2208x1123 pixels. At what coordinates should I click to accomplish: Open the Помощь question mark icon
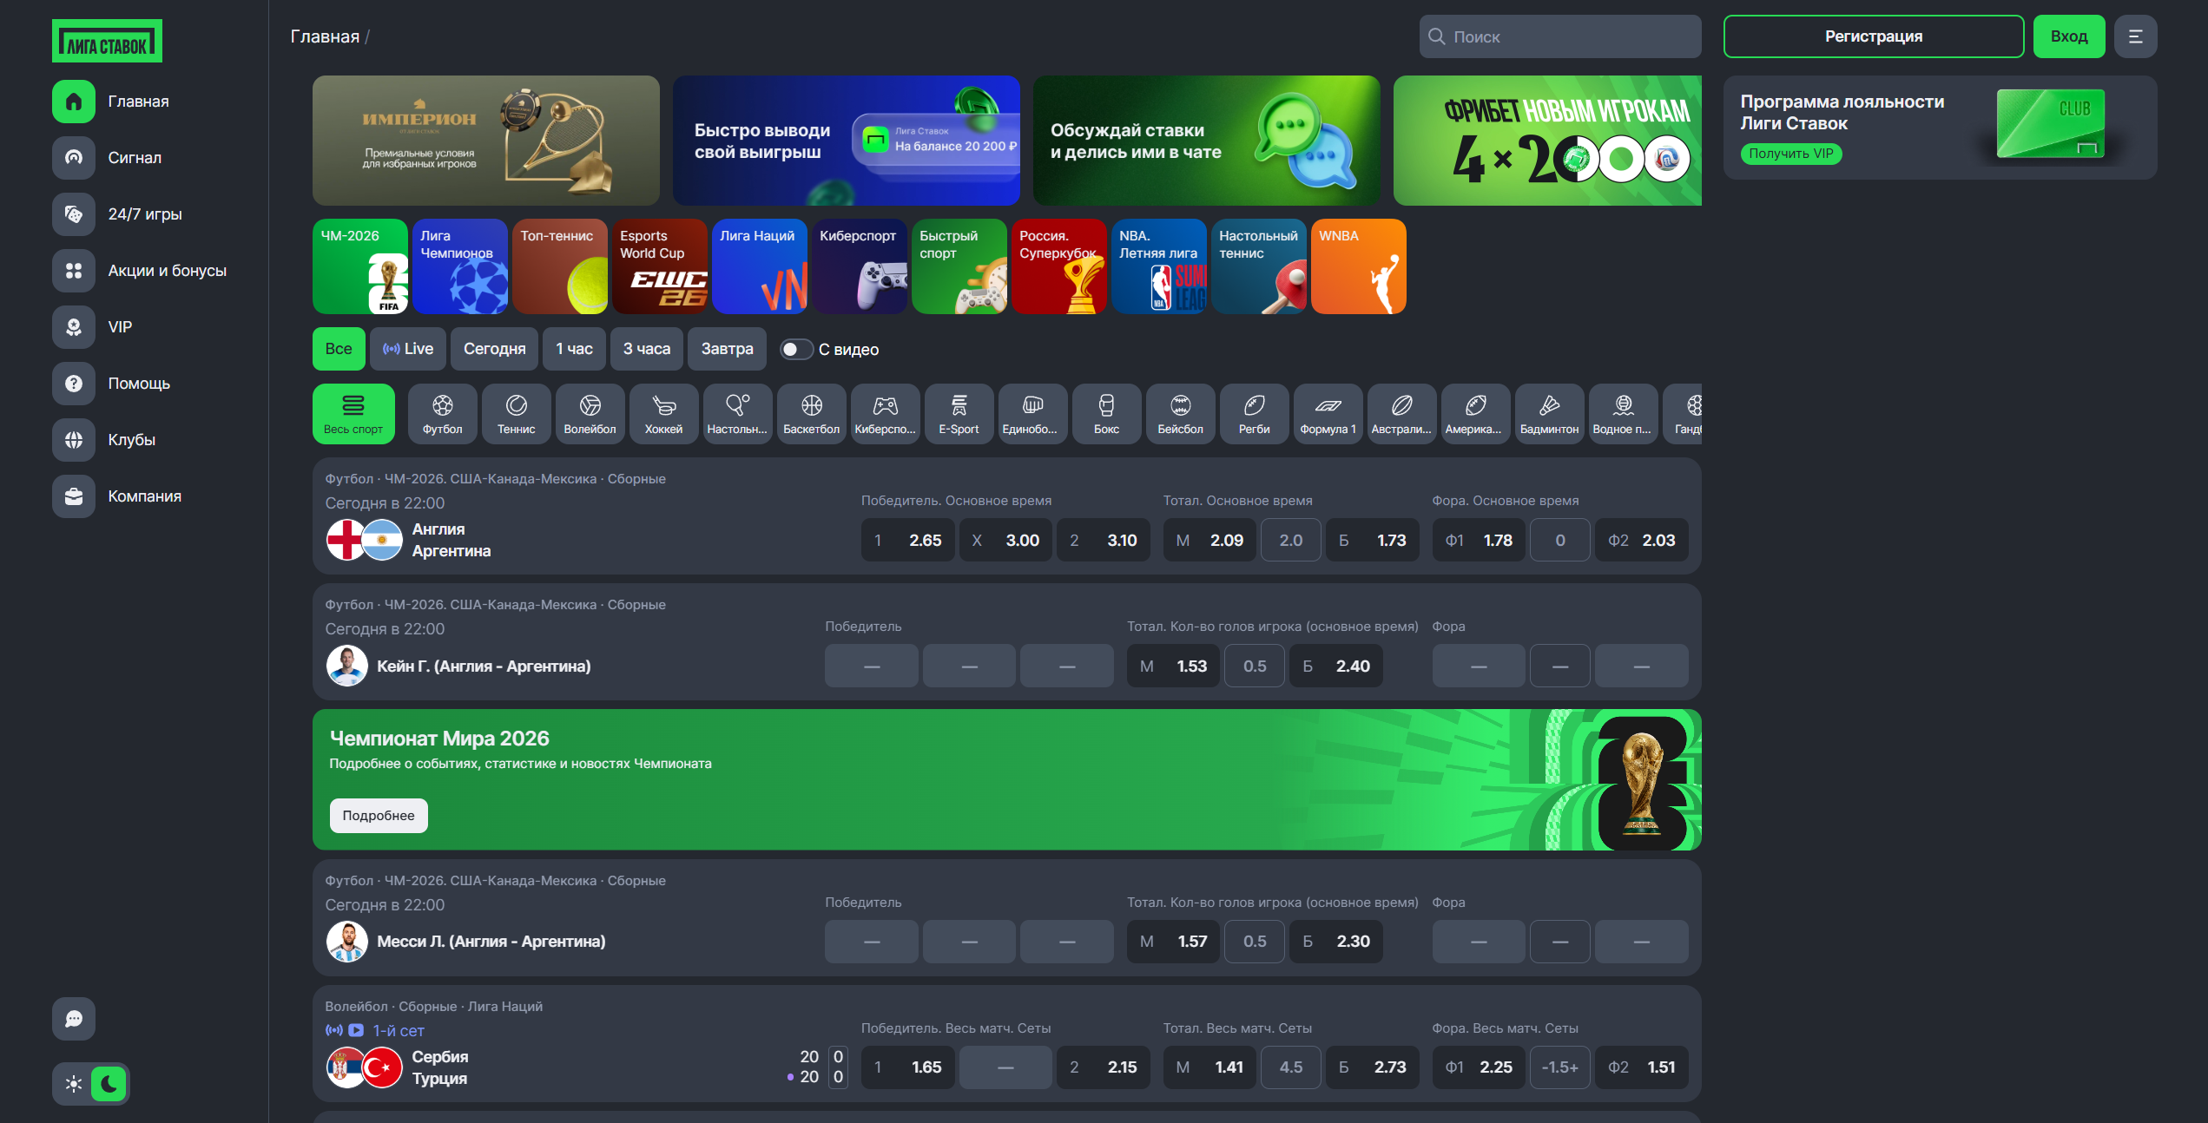[x=74, y=384]
